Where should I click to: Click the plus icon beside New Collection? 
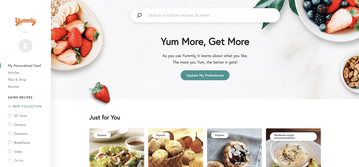click(x=9, y=106)
